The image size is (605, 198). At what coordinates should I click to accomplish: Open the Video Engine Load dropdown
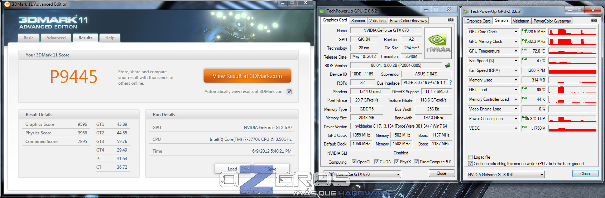(x=516, y=109)
